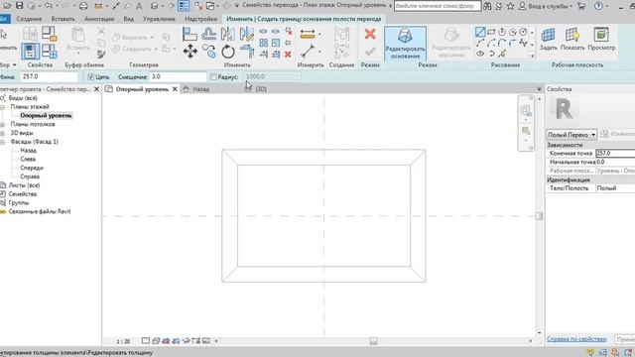635x357 pixels.
Task: Select the Ellipse draw tool in Рисование
Action: coord(480,54)
